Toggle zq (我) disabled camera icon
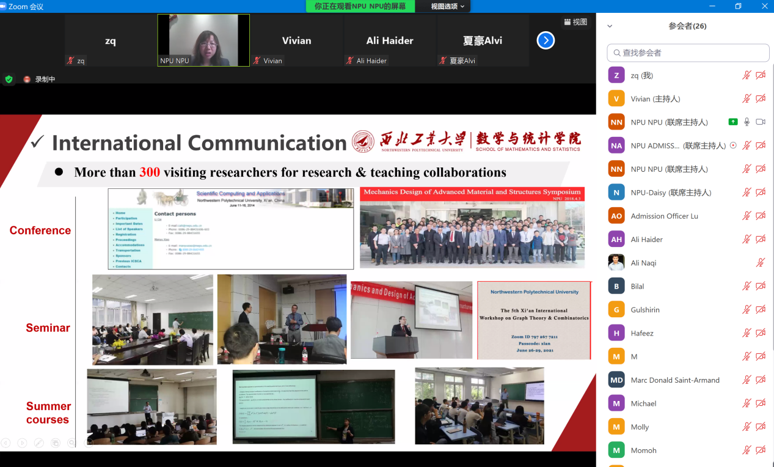 click(x=761, y=75)
